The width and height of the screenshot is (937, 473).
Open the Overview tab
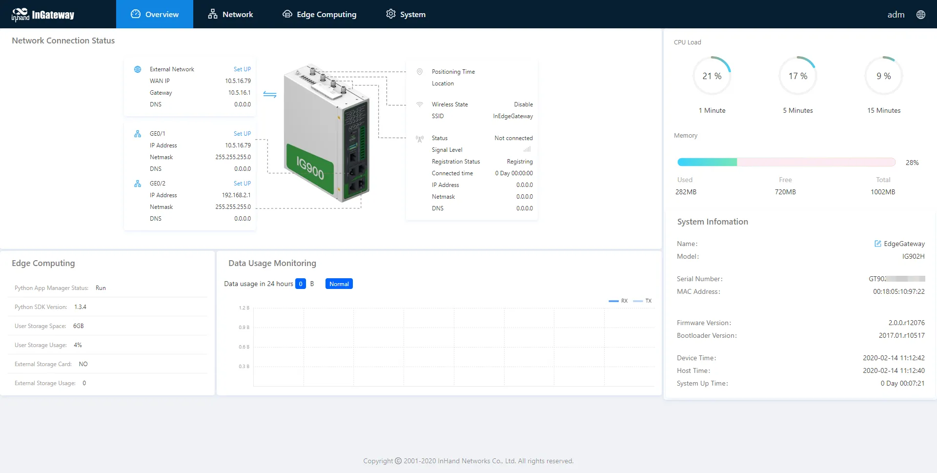(155, 14)
